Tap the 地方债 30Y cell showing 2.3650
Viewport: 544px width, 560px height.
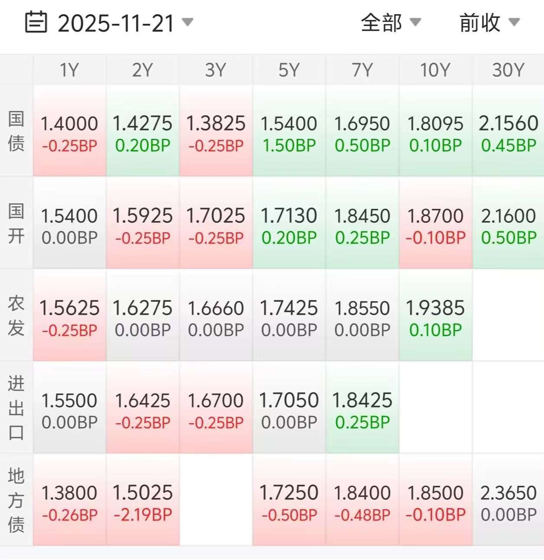coord(508,500)
